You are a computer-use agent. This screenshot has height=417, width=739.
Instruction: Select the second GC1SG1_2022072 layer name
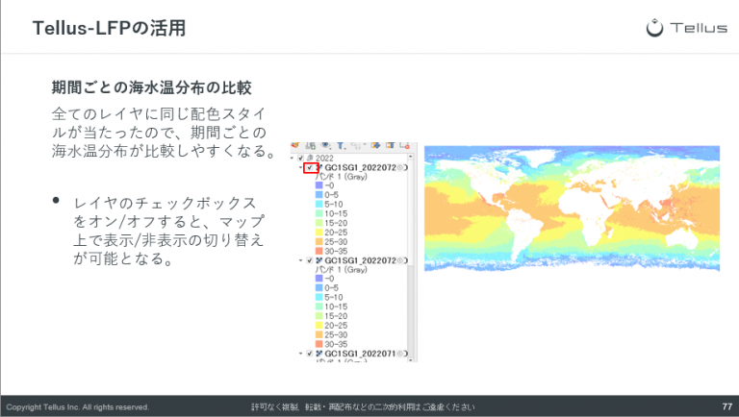(360, 260)
